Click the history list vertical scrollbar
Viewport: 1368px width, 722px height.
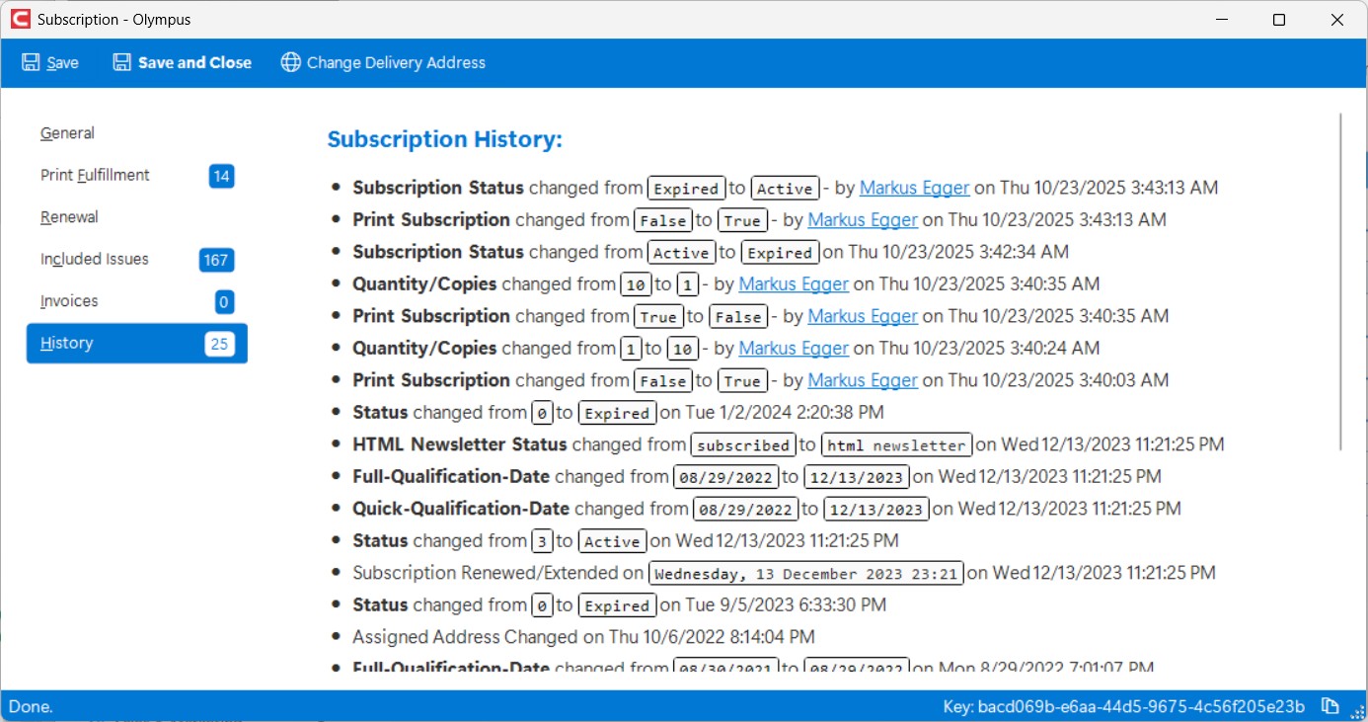tap(1340, 281)
